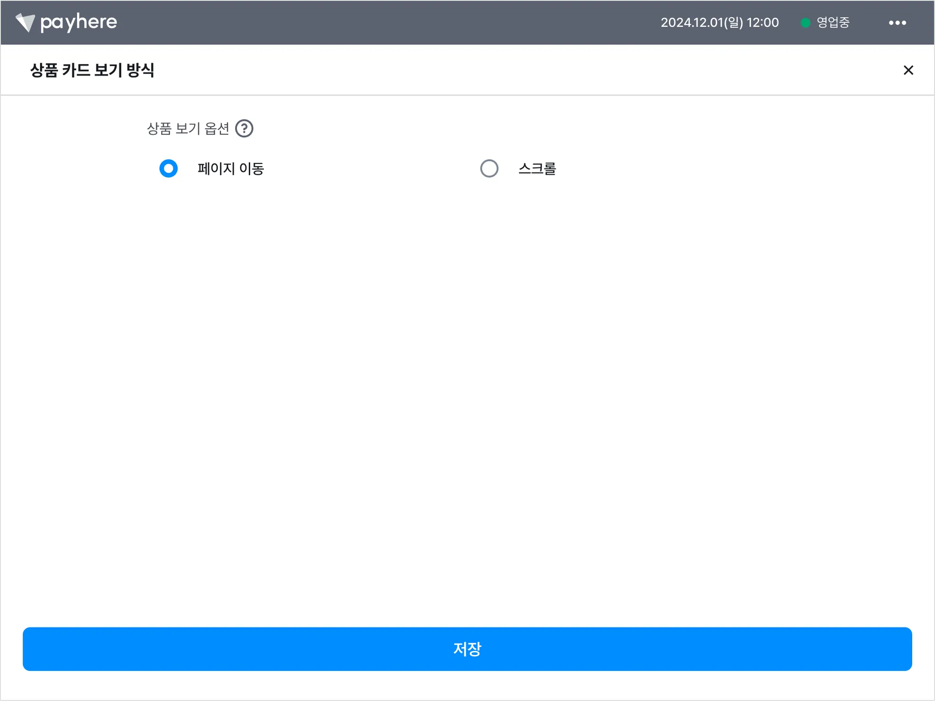The height and width of the screenshot is (701, 935).
Task: Click the 스크롤 option label text
Action: click(x=537, y=169)
